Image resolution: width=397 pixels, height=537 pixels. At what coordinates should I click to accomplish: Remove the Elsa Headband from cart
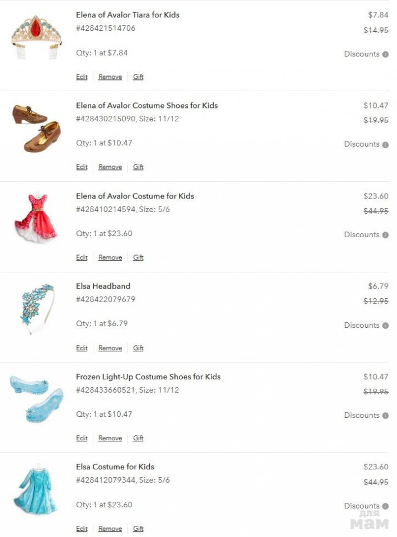click(110, 348)
